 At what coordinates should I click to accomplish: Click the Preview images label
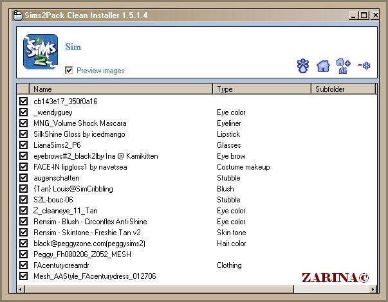[x=100, y=71]
